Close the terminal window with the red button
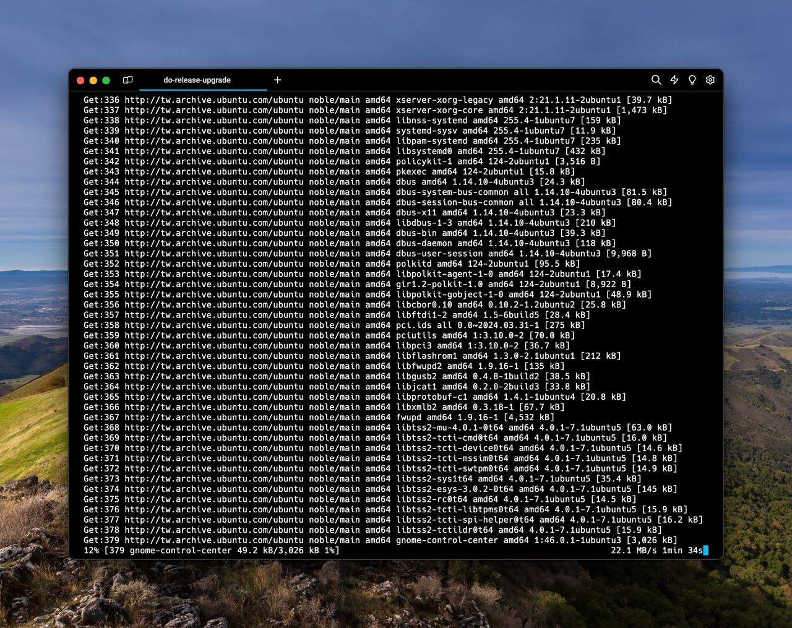 [x=80, y=80]
